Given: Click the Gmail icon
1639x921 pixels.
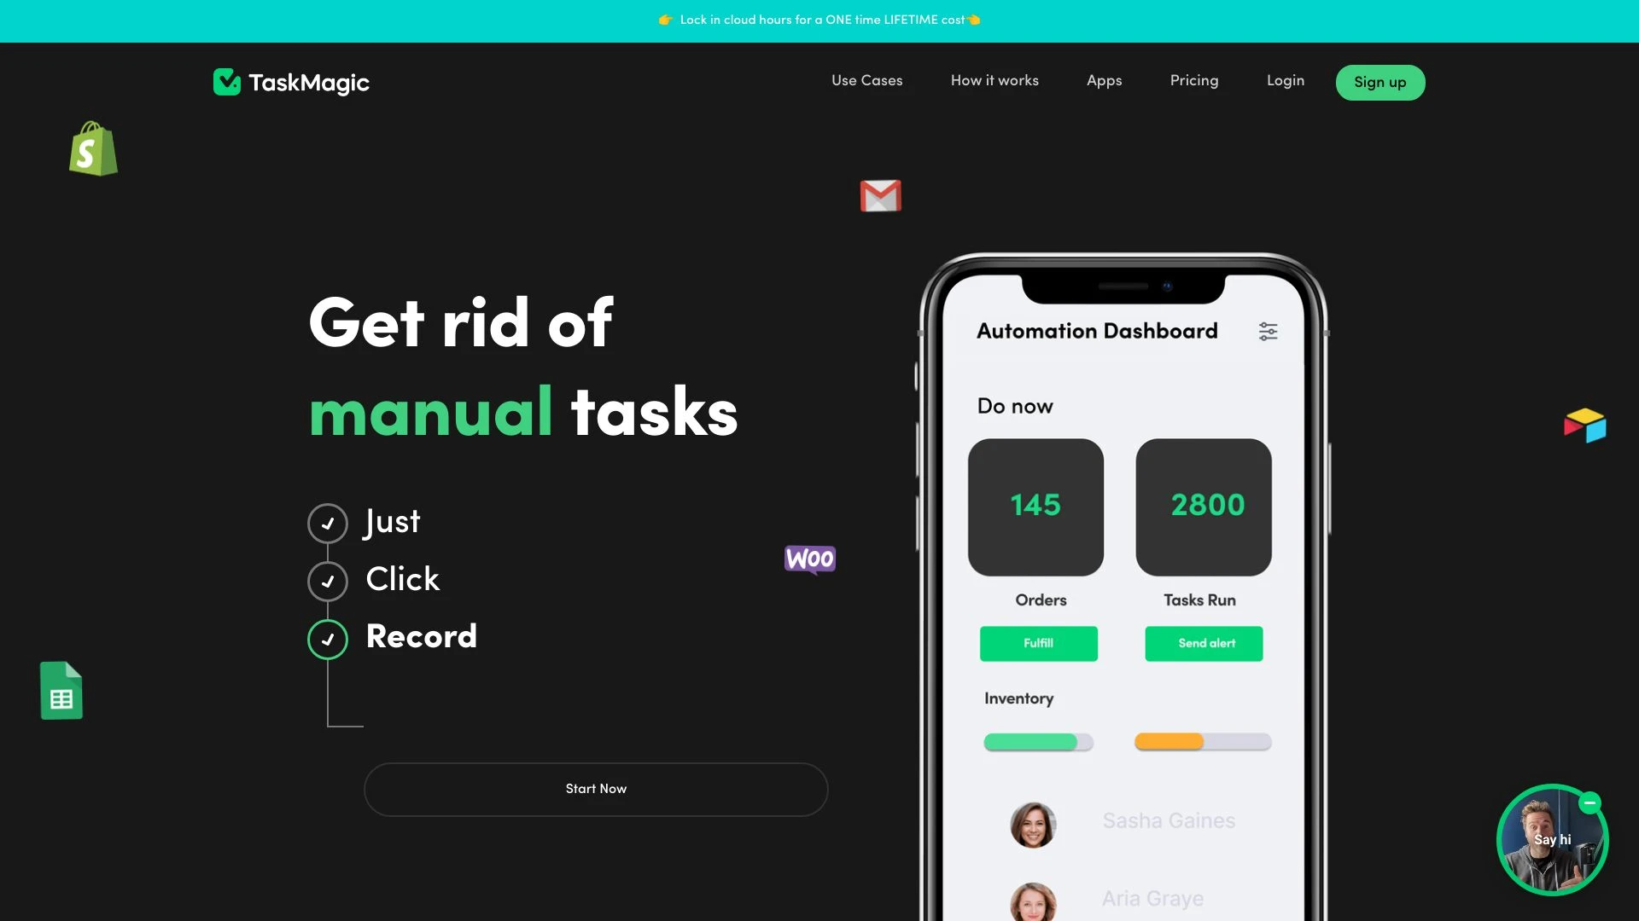Looking at the screenshot, I should tap(880, 195).
